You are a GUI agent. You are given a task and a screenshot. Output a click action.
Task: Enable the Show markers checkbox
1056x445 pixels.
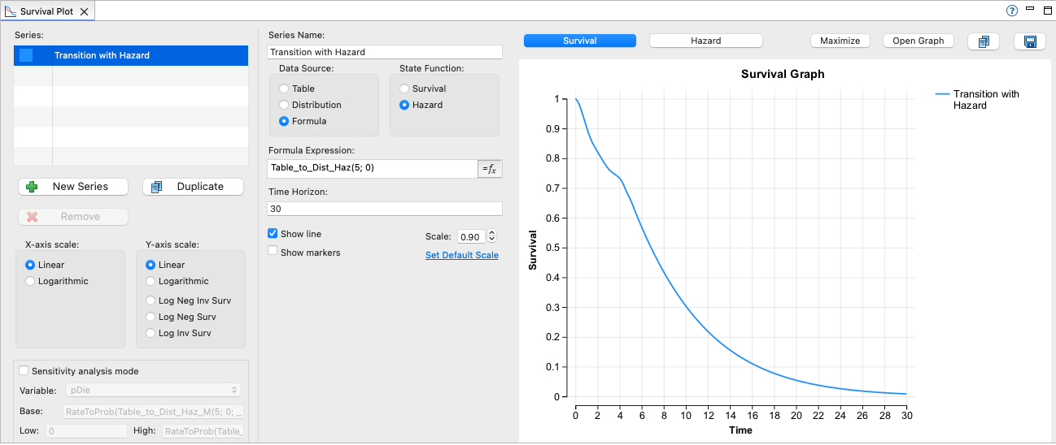coord(273,253)
